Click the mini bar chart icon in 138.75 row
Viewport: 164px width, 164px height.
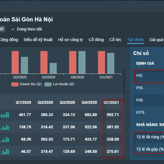pyautogui.click(x=5, y=127)
